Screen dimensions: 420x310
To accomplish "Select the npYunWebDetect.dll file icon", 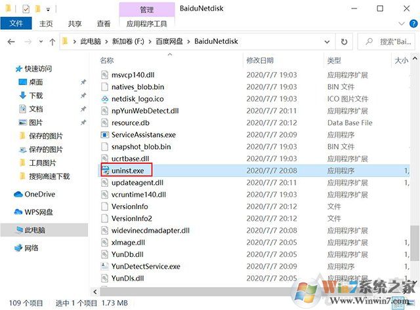I will pos(104,111).
